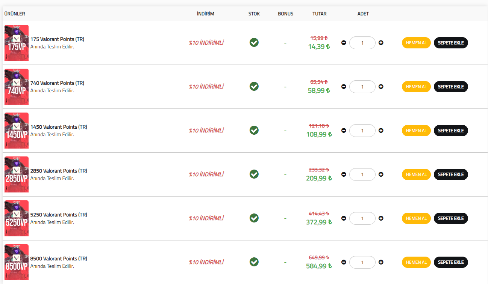Click stock checkmark icon for 1450 Valorant Points

254,130
